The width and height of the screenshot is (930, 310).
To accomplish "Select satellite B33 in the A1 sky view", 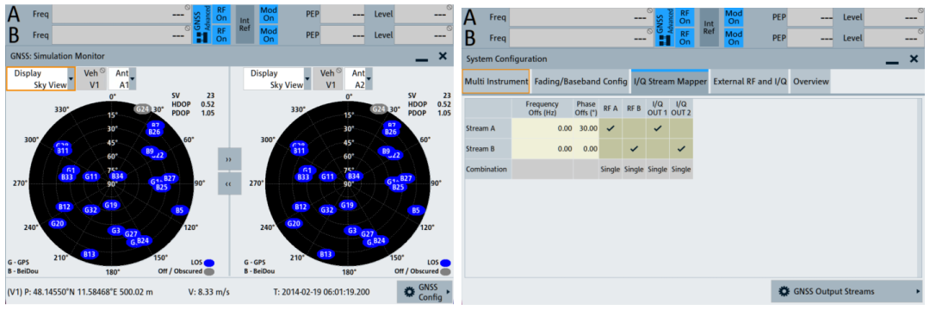I will [x=67, y=177].
